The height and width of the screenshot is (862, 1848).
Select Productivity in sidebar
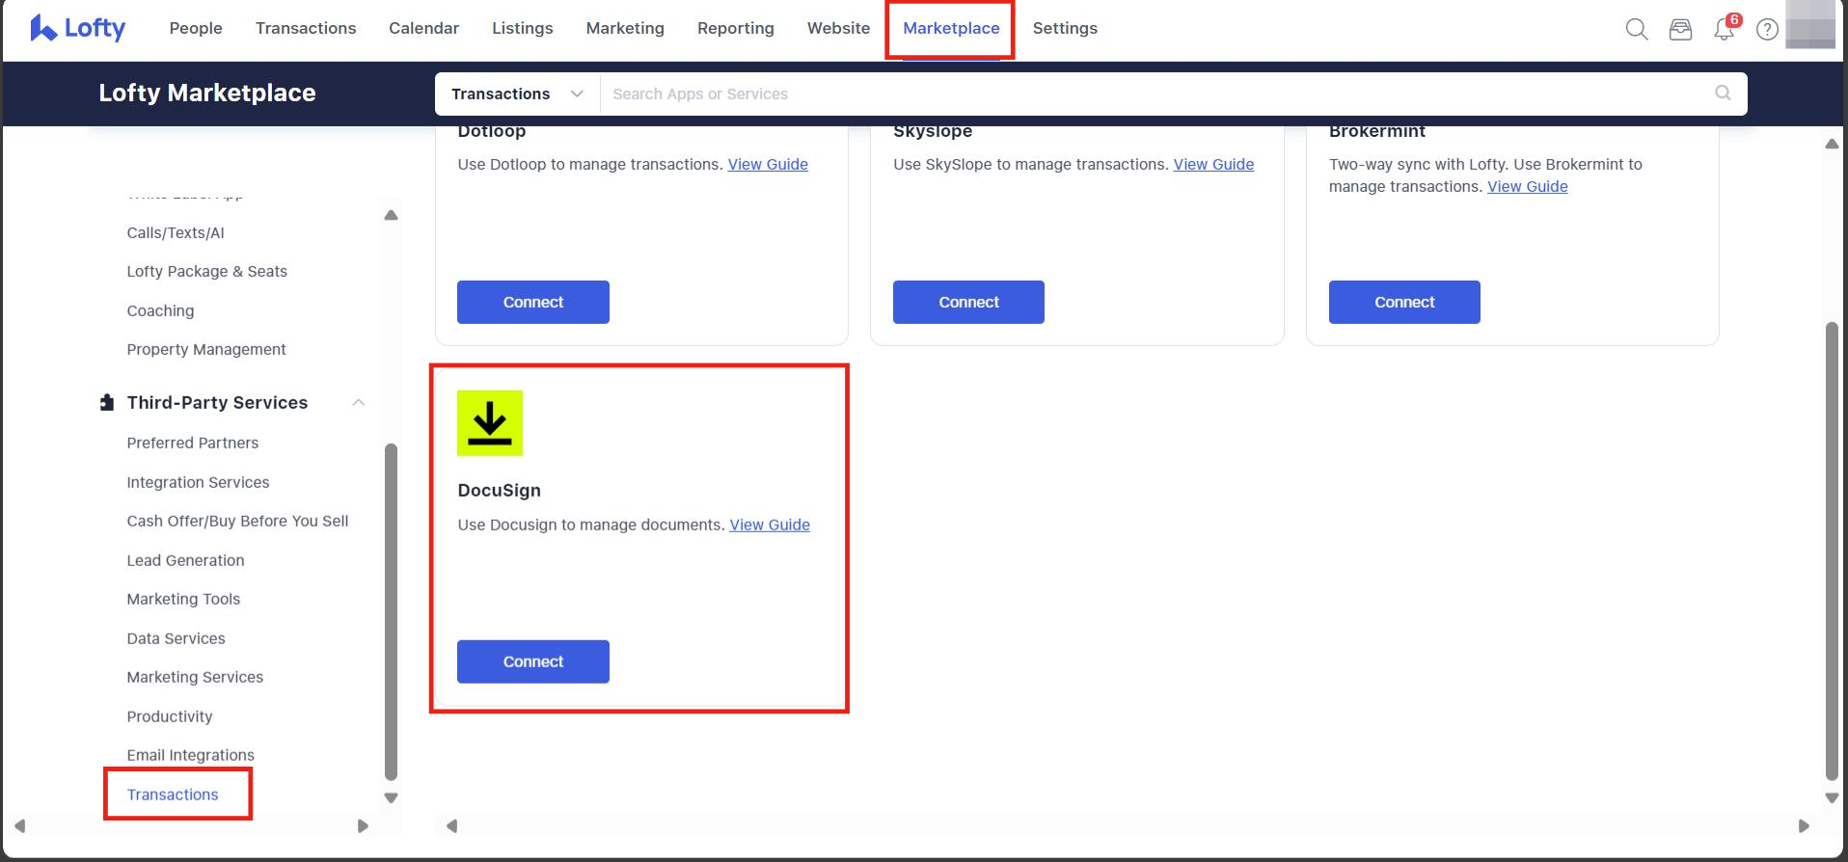tap(170, 716)
